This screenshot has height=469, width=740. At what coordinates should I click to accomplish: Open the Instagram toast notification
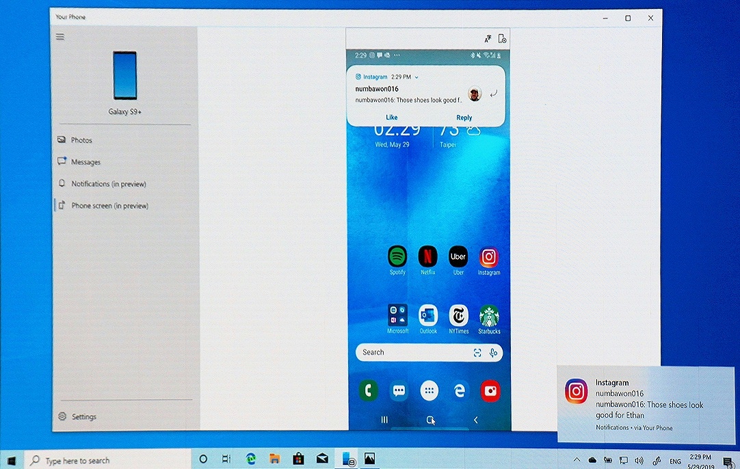coord(646,404)
